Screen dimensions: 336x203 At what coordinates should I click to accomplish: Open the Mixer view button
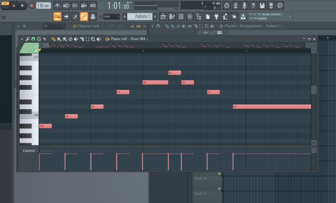tap(189, 17)
